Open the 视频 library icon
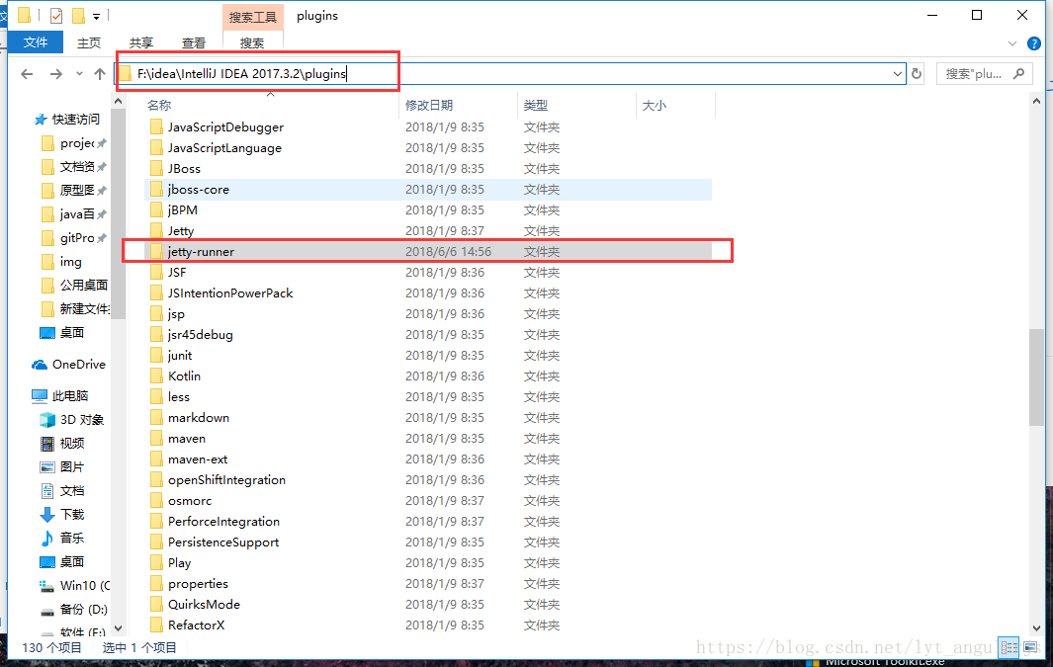The image size is (1053, 667). click(x=47, y=444)
